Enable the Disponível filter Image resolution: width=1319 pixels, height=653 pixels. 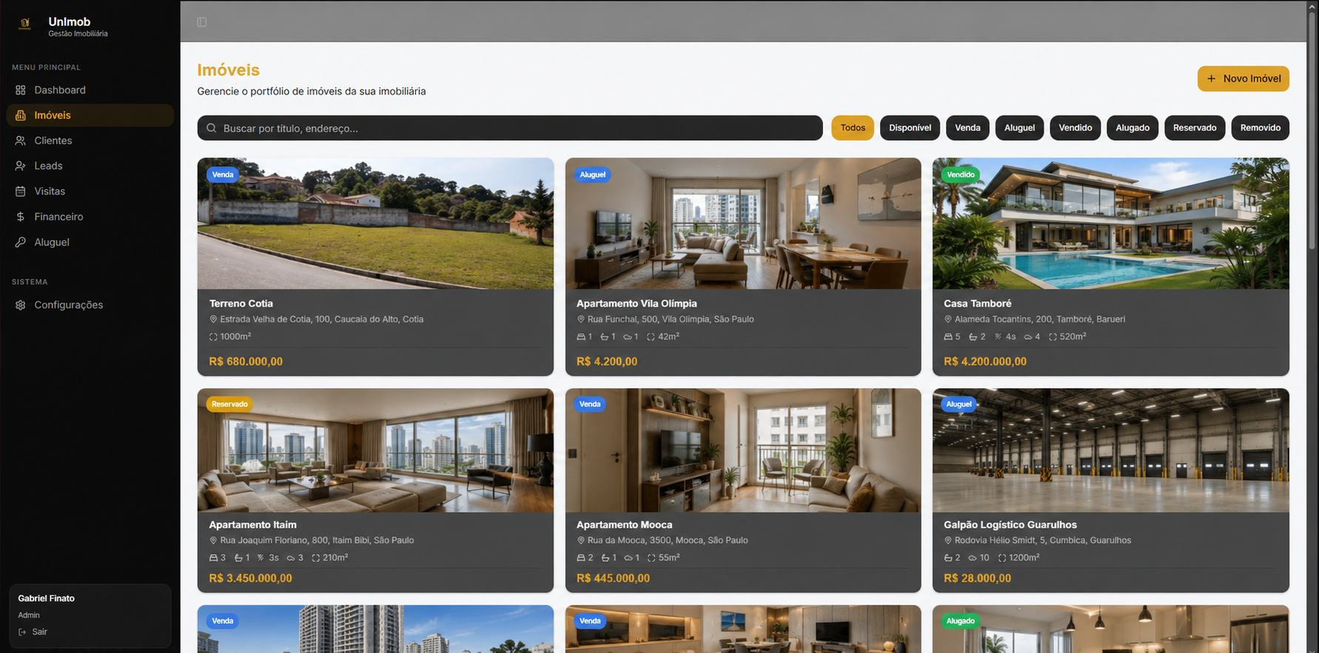910,128
